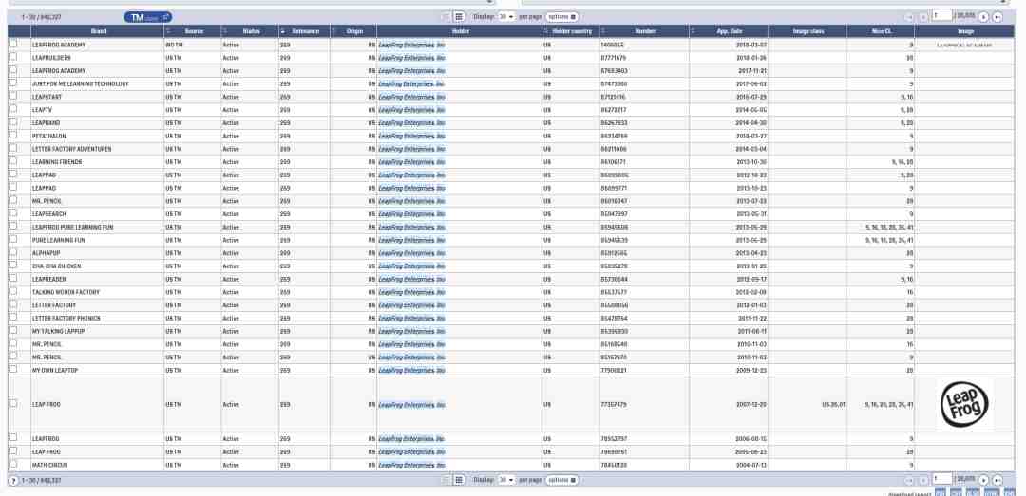Open holder link in MATH CIRCUS row
1026x496 pixels.
click(x=411, y=465)
